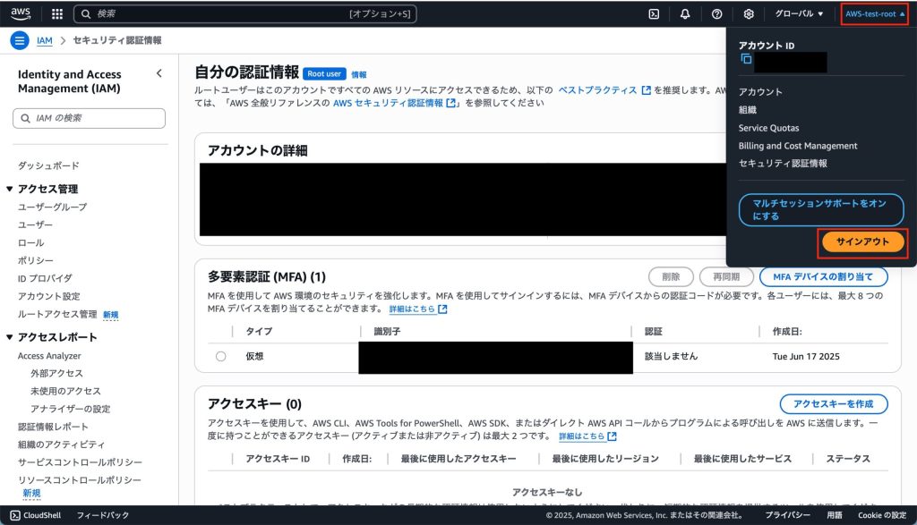
Task: Open 認証情報レポート in sidebar
Action: (53, 427)
